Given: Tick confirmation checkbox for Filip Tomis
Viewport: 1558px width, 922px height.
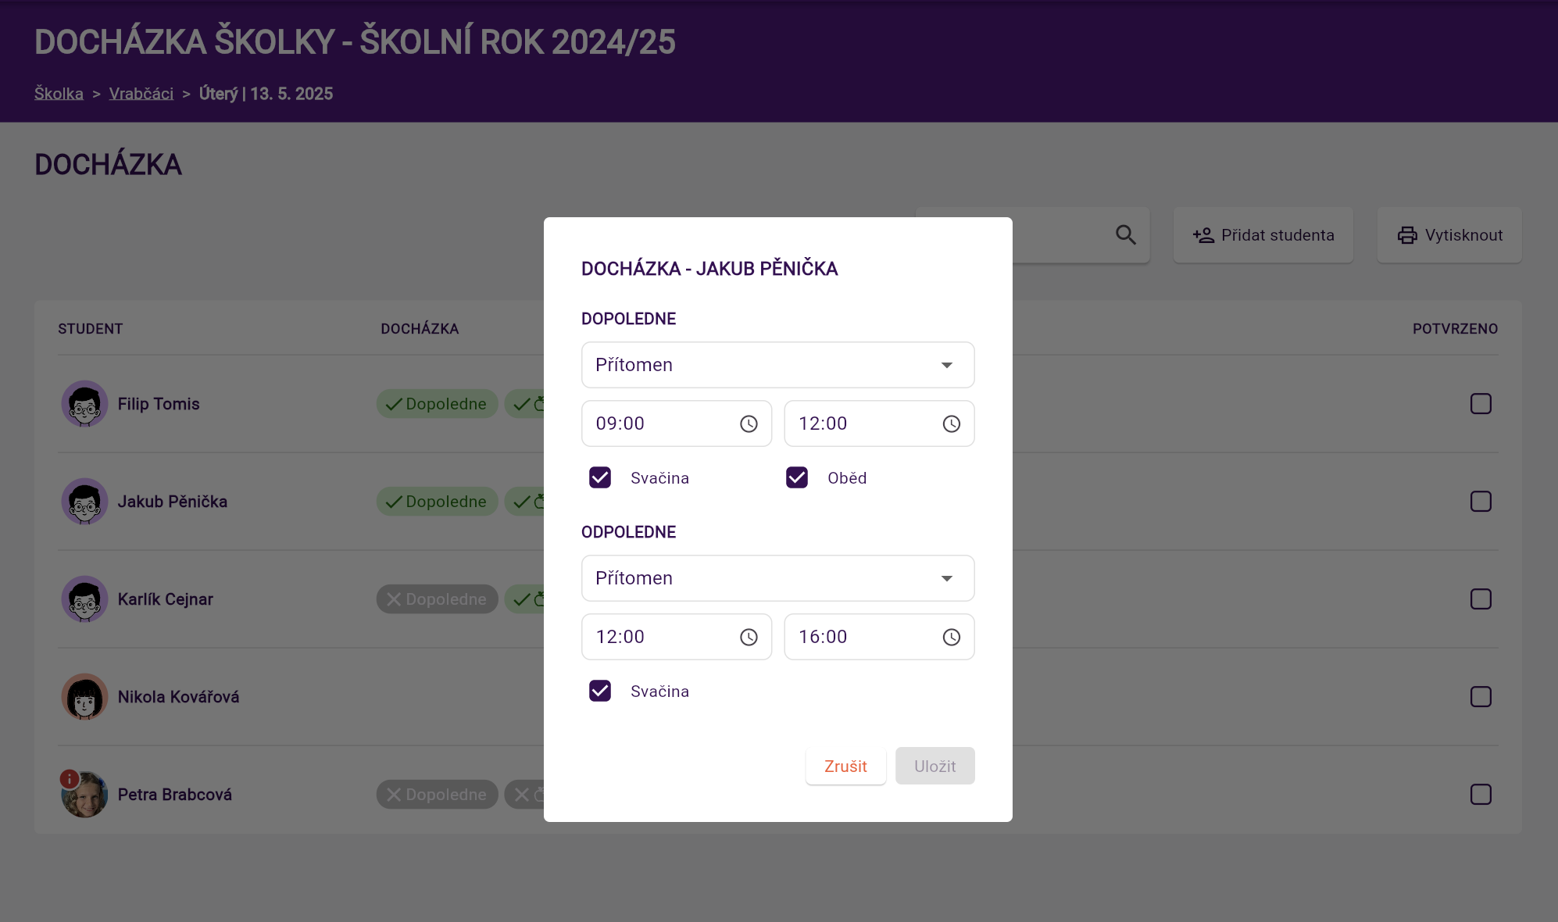Looking at the screenshot, I should 1481,404.
